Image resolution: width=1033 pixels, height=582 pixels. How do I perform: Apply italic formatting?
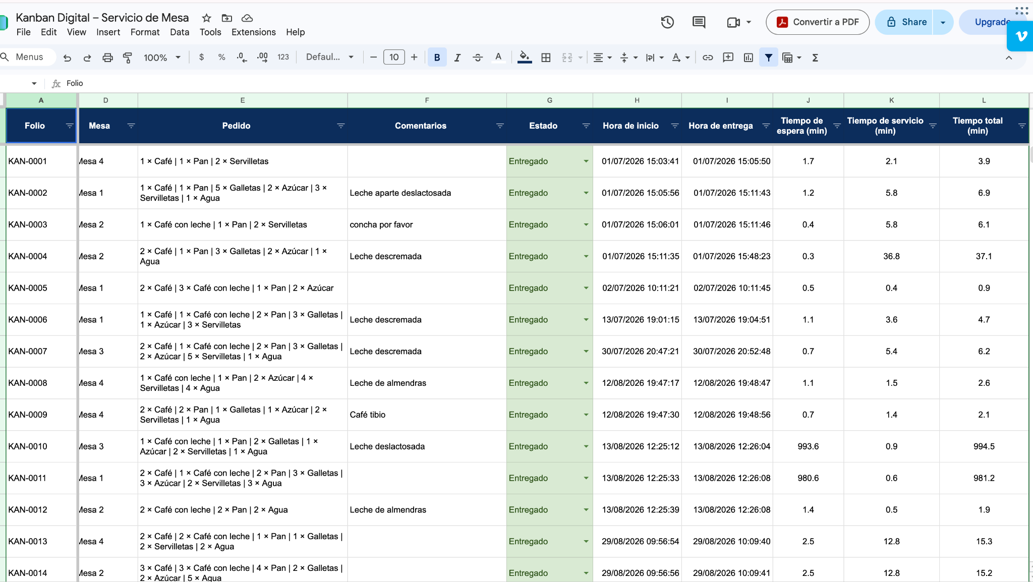(457, 57)
